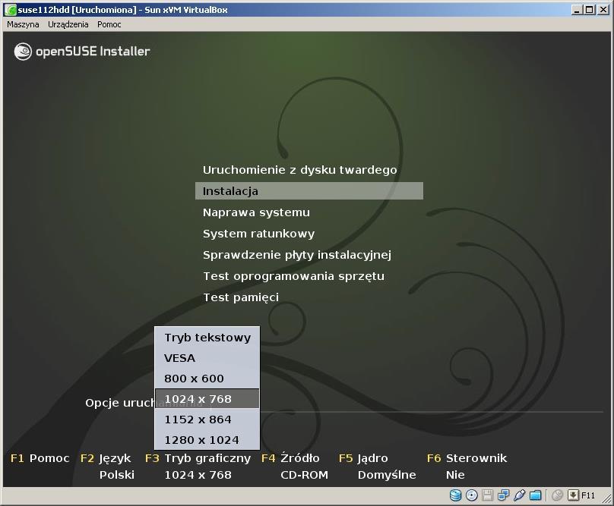Open the Urządzenia menu
Image resolution: width=614 pixels, height=506 pixels.
click(68, 24)
